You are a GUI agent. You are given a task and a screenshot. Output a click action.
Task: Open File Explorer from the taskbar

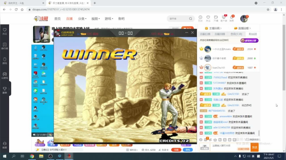(41, 156)
